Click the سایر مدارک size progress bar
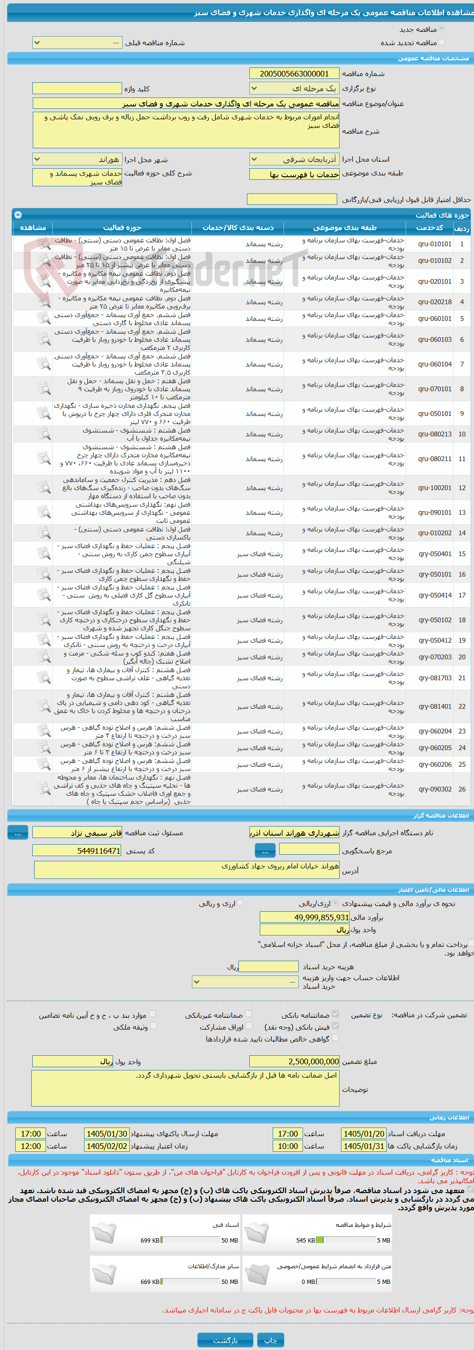Screen dimensions: 474x1350 190,1282
